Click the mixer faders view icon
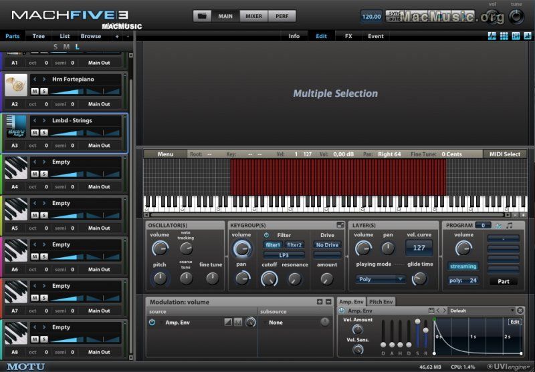 pos(516,36)
